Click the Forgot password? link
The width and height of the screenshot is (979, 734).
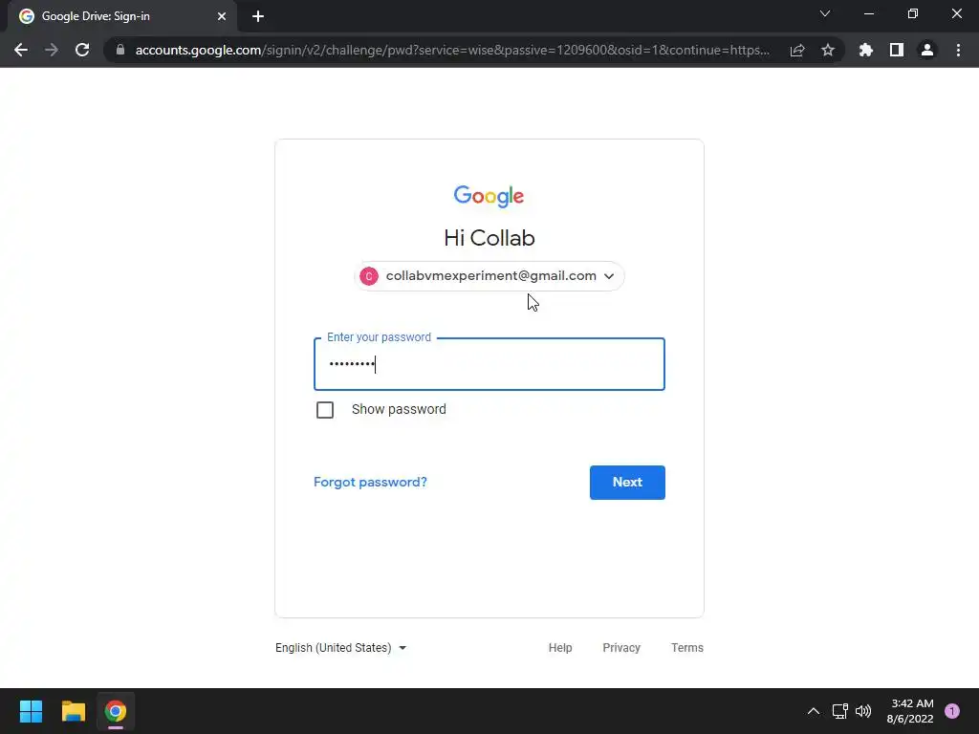pyautogui.click(x=370, y=482)
